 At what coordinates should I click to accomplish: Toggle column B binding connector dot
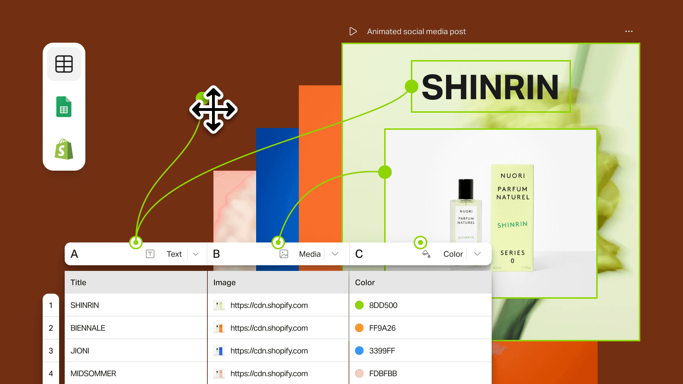(278, 242)
